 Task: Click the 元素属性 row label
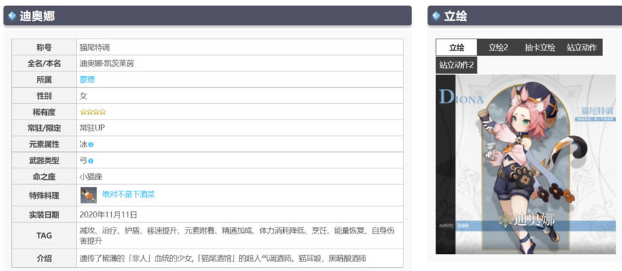(x=44, y=145)
